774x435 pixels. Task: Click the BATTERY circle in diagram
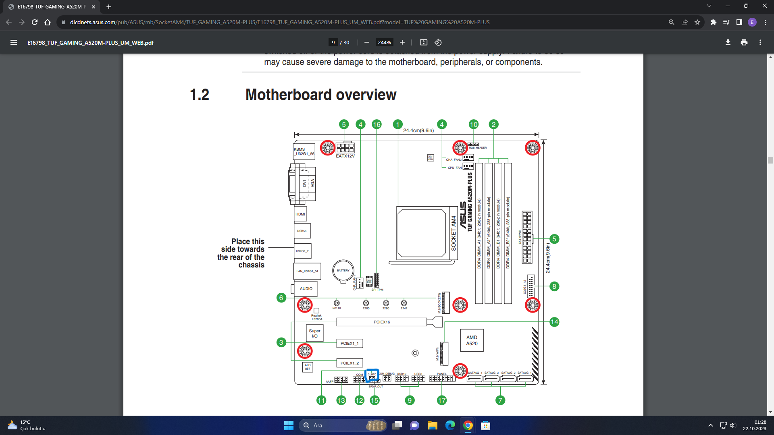(343, 271)
